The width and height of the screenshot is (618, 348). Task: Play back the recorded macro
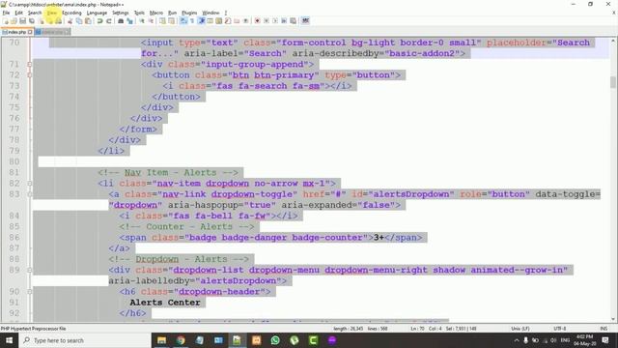[274, 21]
